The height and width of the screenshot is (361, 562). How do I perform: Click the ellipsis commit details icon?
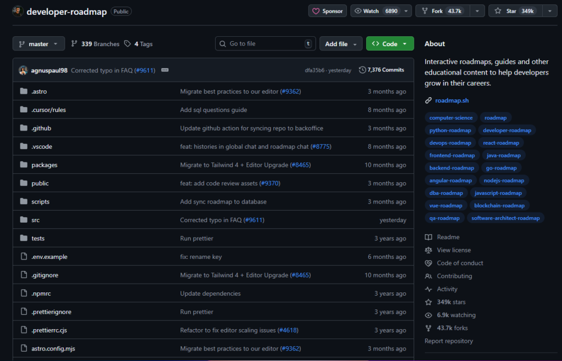[x=165, y=70]
